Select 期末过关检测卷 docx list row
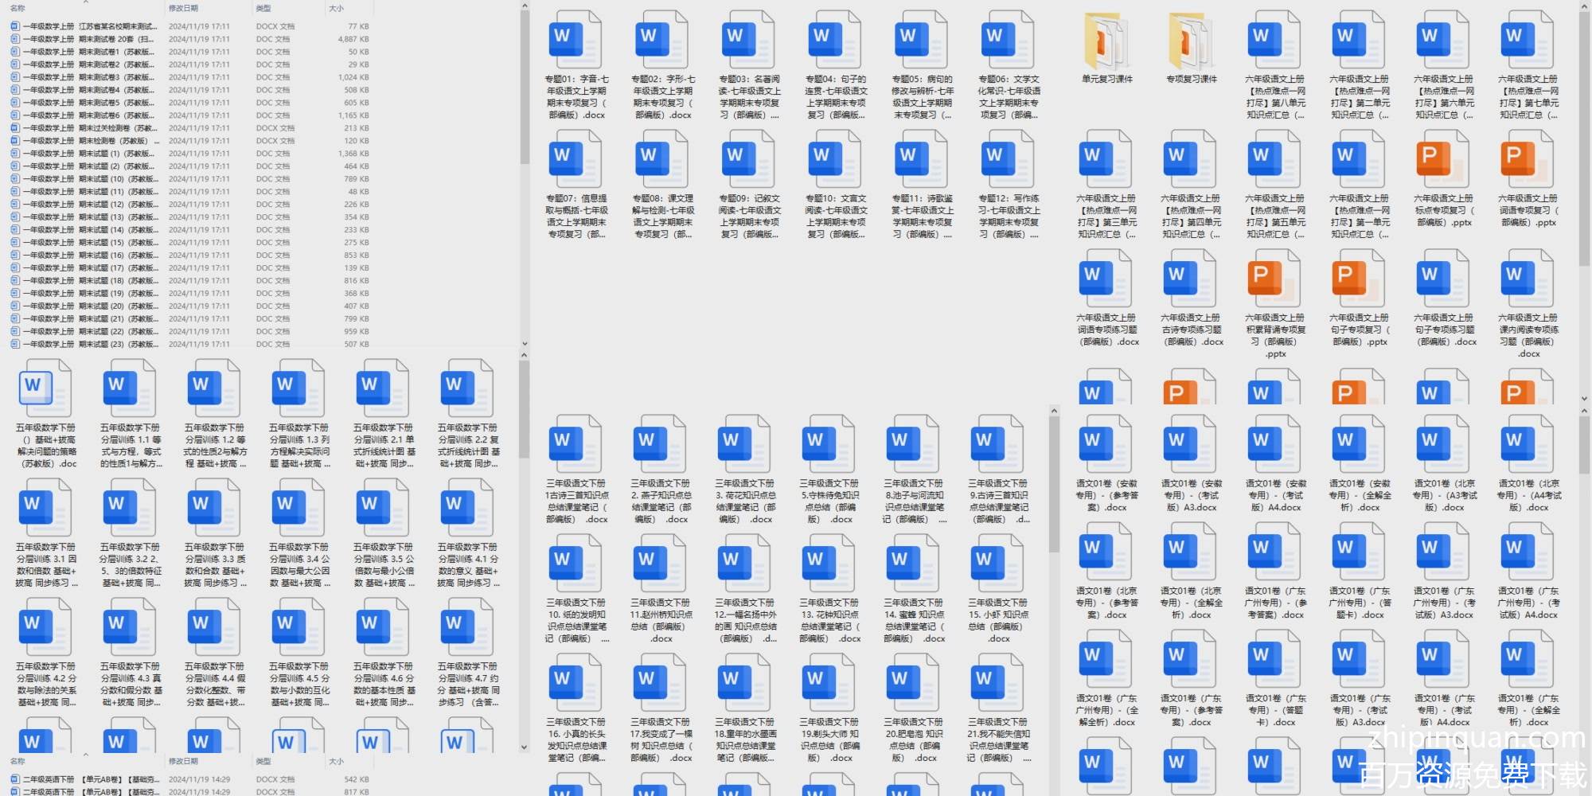1592x796 pixels. click(88, 128)
